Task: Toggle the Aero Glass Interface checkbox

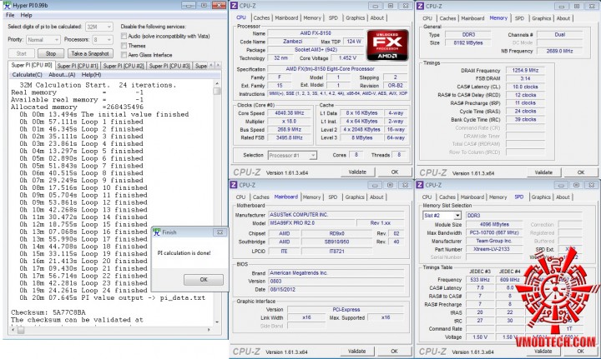Action: pos(124,55)
